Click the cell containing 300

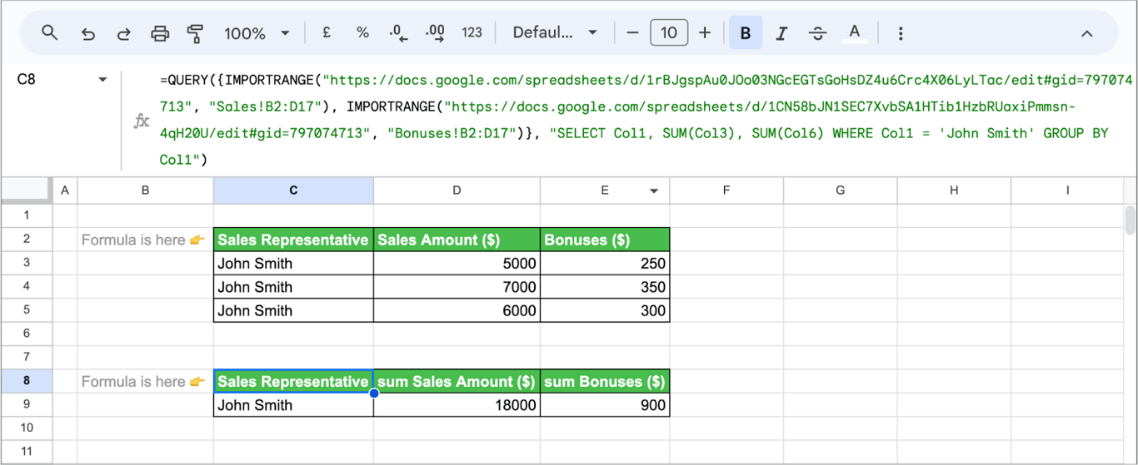605,310
